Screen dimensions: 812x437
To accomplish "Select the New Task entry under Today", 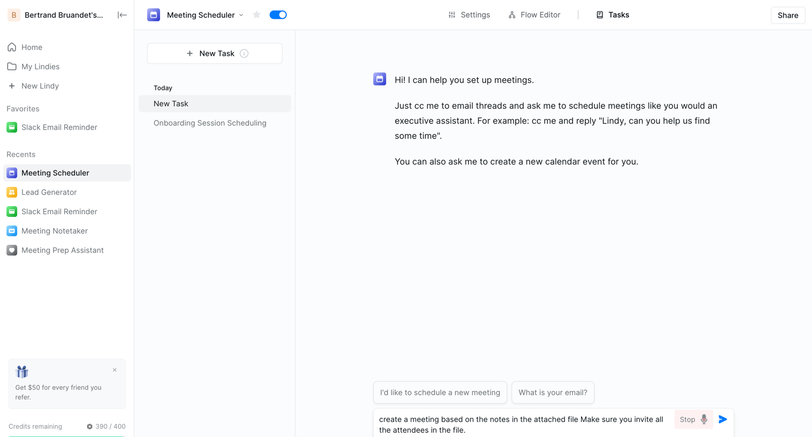I will point(215,104).
